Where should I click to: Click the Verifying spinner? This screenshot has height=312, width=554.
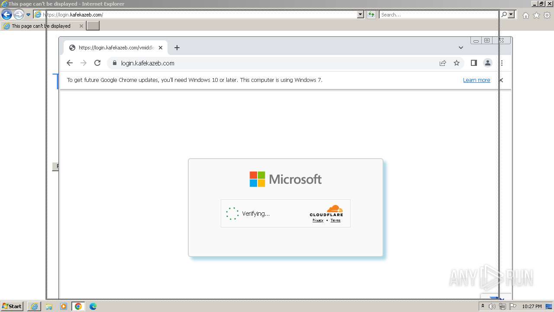[232, 214]
